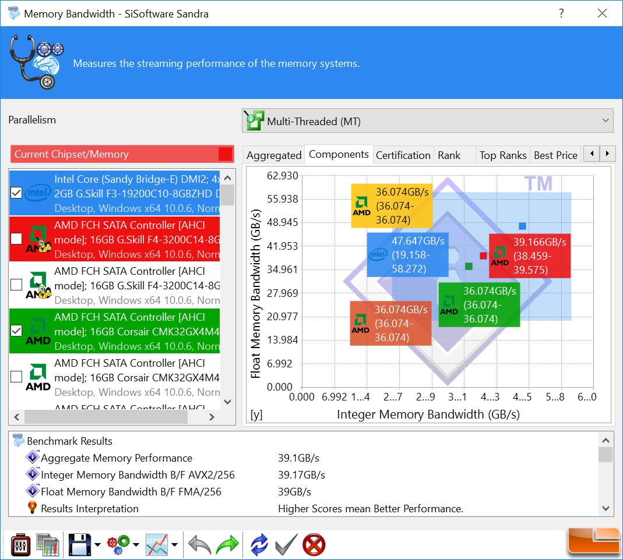Image resolution: width=623 pixels, height=560 pixels.
Task: Click the floppy disk save icon
Action: (79, 544)
